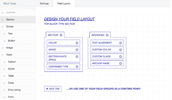172x100 pixels.
Task: Click the move handle next to Entry listing
Action: pyautogui.click(x=4, y=90)
